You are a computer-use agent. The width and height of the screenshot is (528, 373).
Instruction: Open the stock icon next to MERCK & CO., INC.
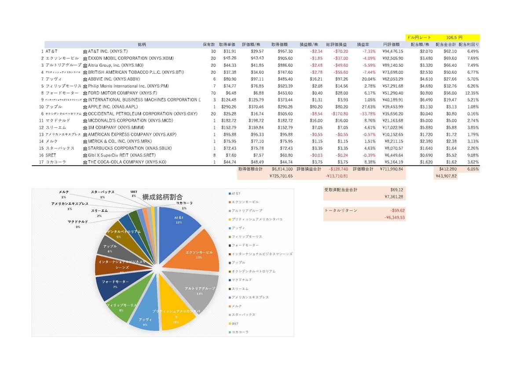click(x=85, y=141)
